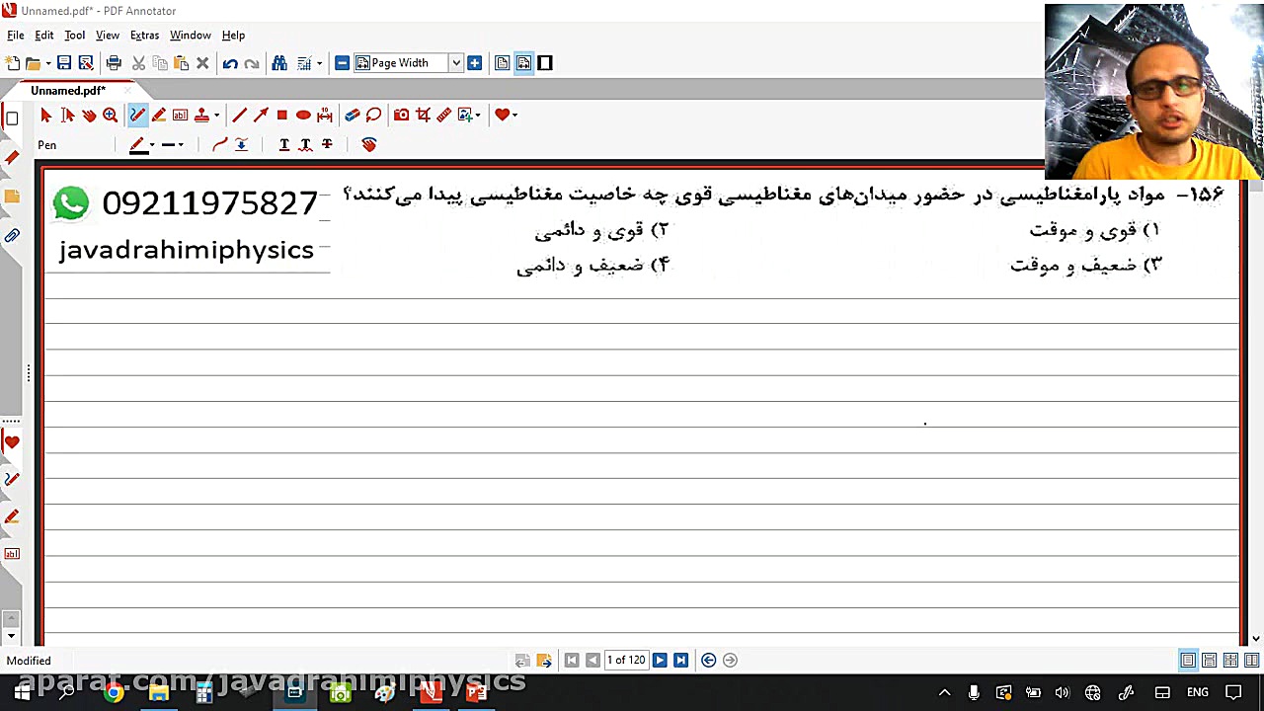Pick the Text Box tool
The image size is (1264, 711).
[180, 114]
